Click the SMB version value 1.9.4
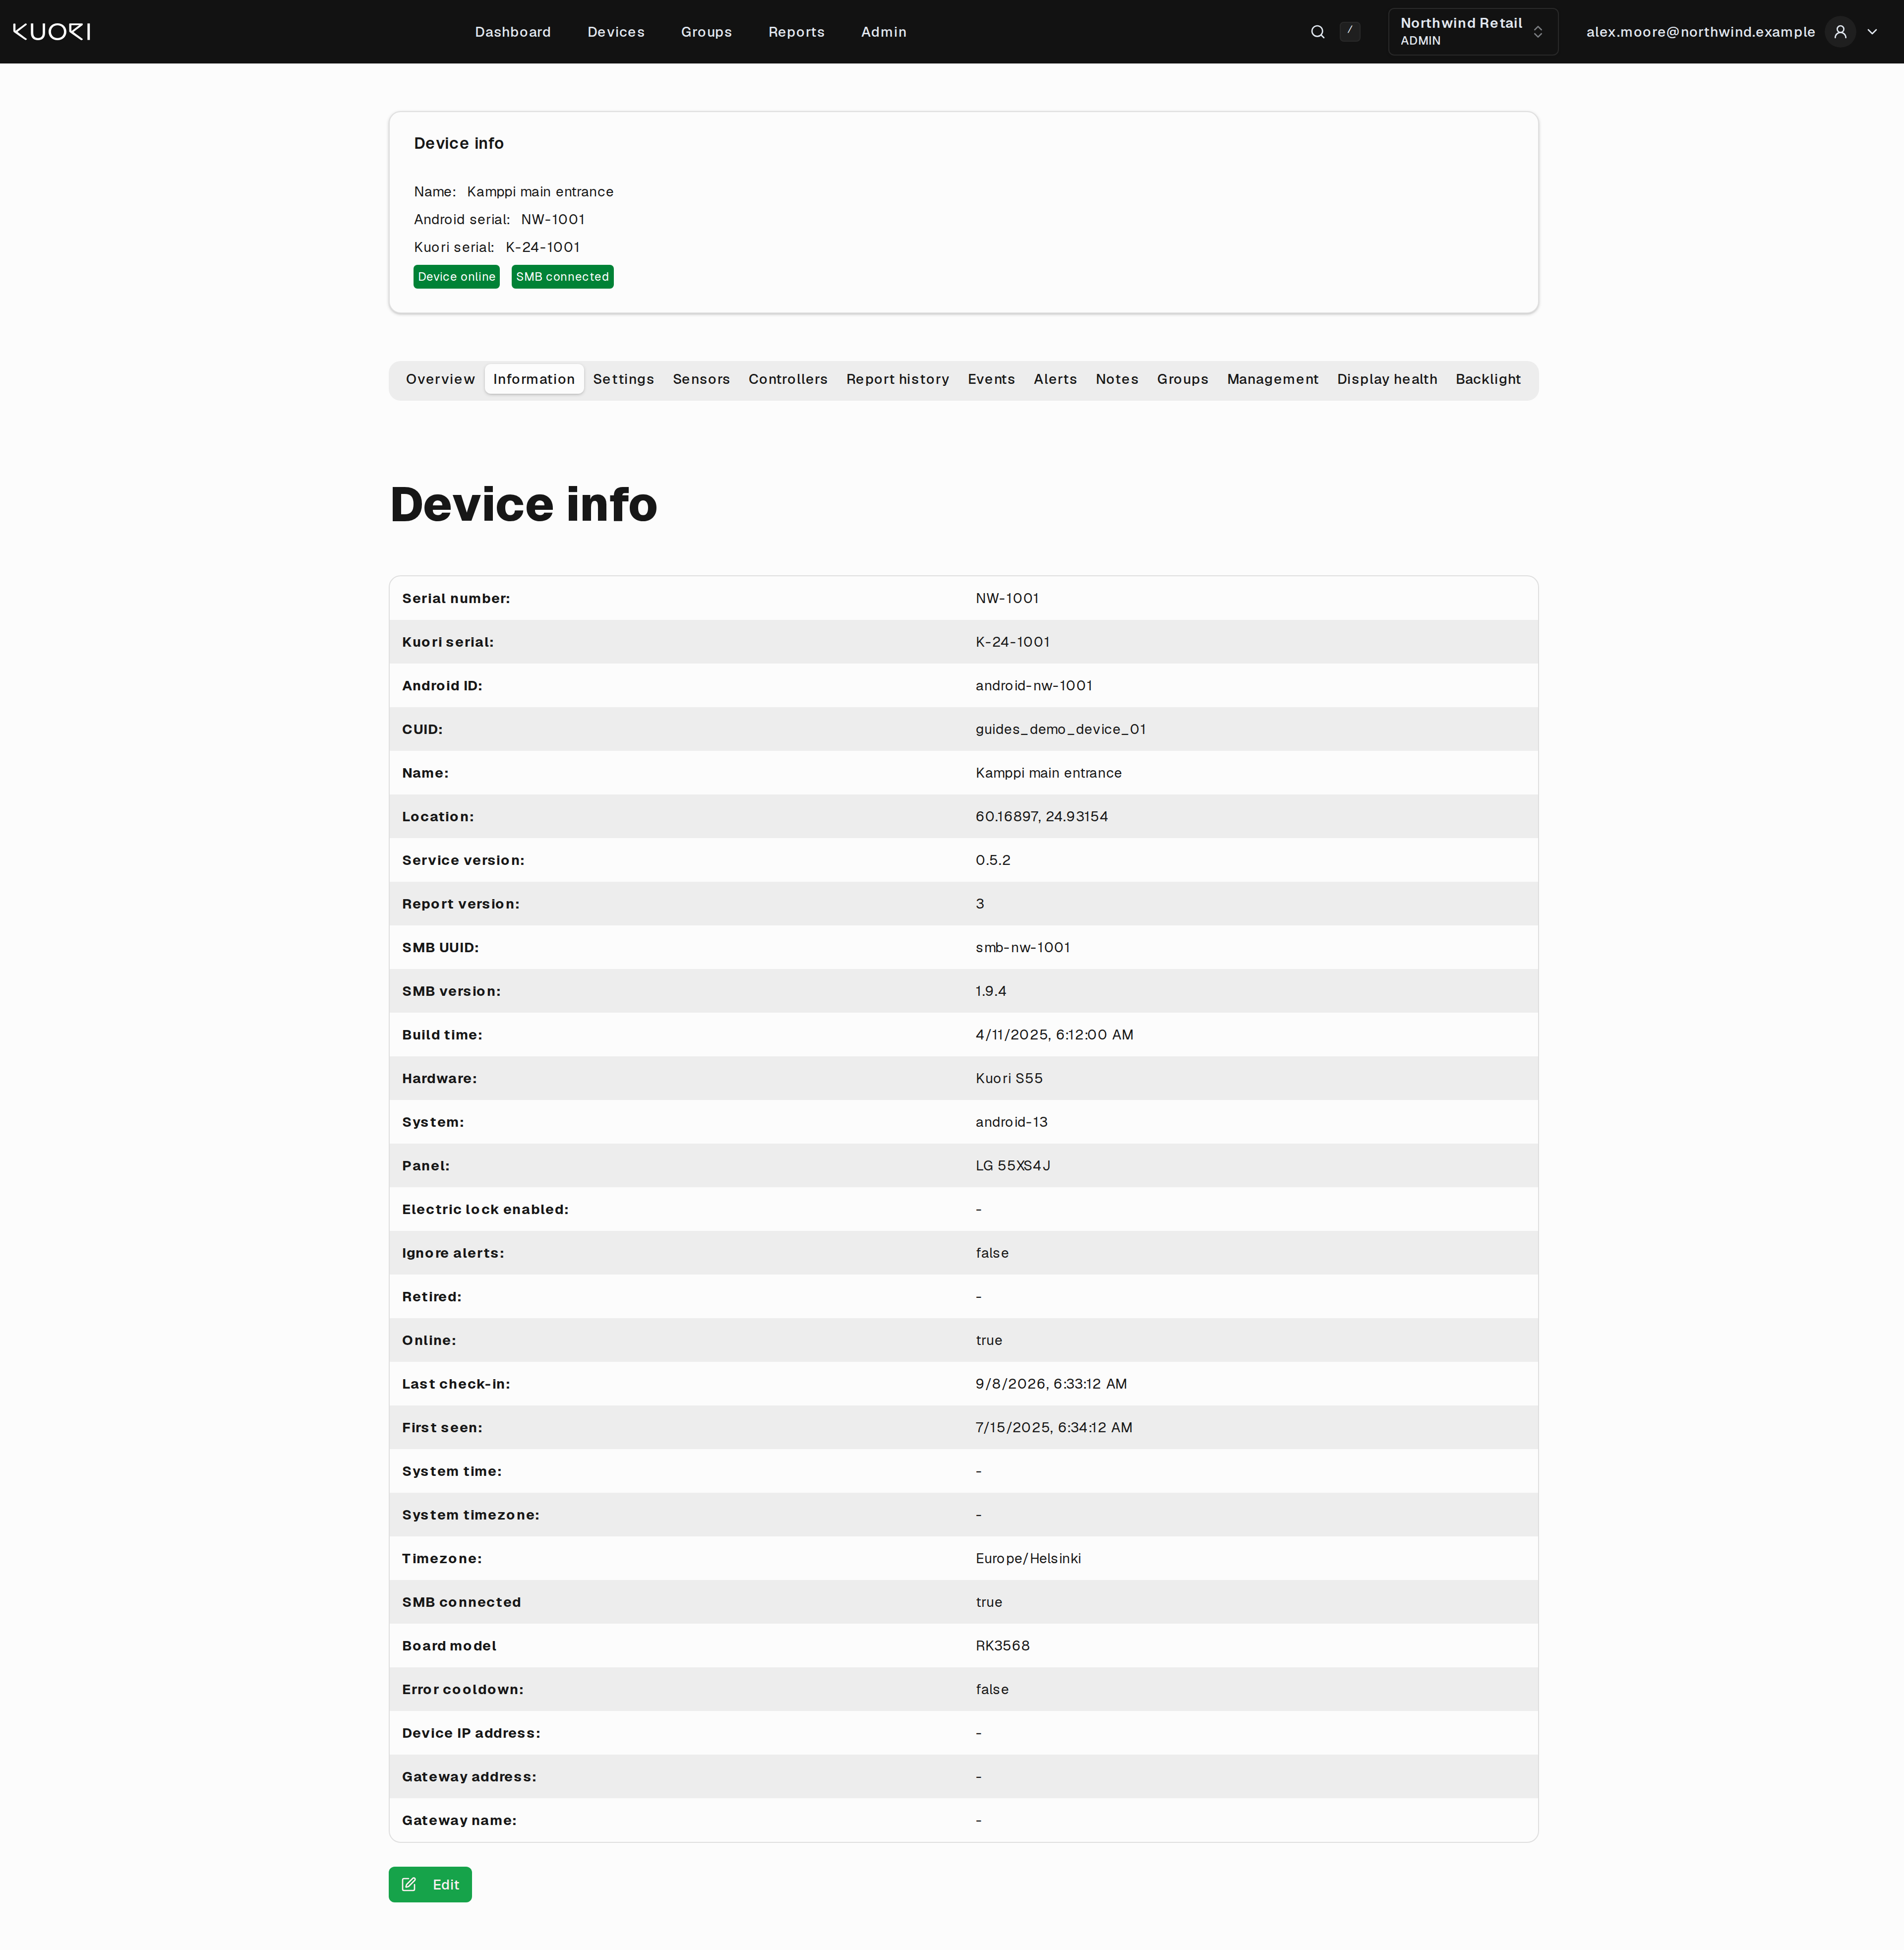 990,992
